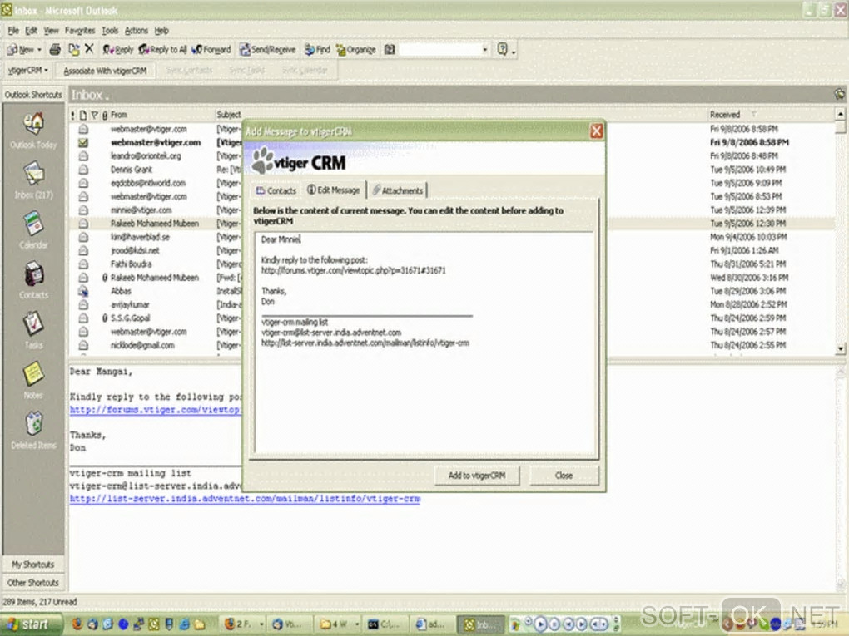
Task: Click Associate With vtigerCRM button
Action: click(x=105, y=71)
